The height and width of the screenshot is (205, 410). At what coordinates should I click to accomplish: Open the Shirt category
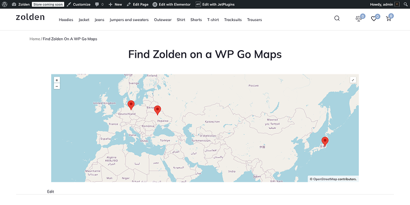point(181,20)
